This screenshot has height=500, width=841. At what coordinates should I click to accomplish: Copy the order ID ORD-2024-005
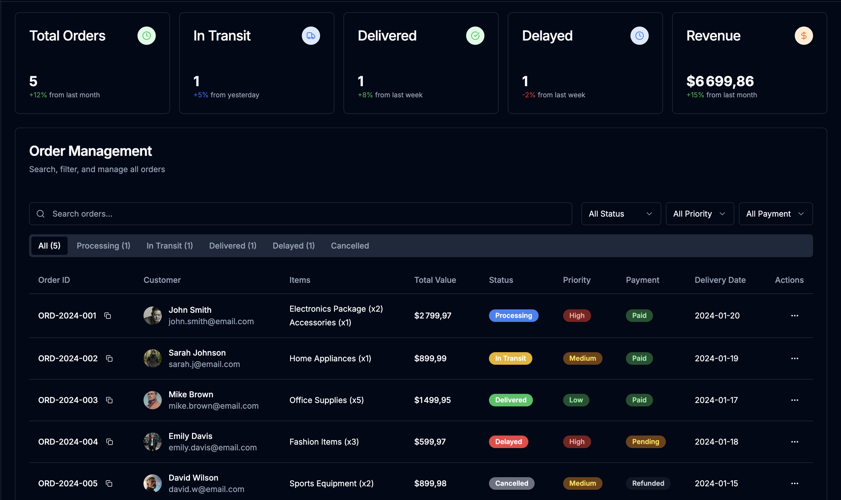109,483
